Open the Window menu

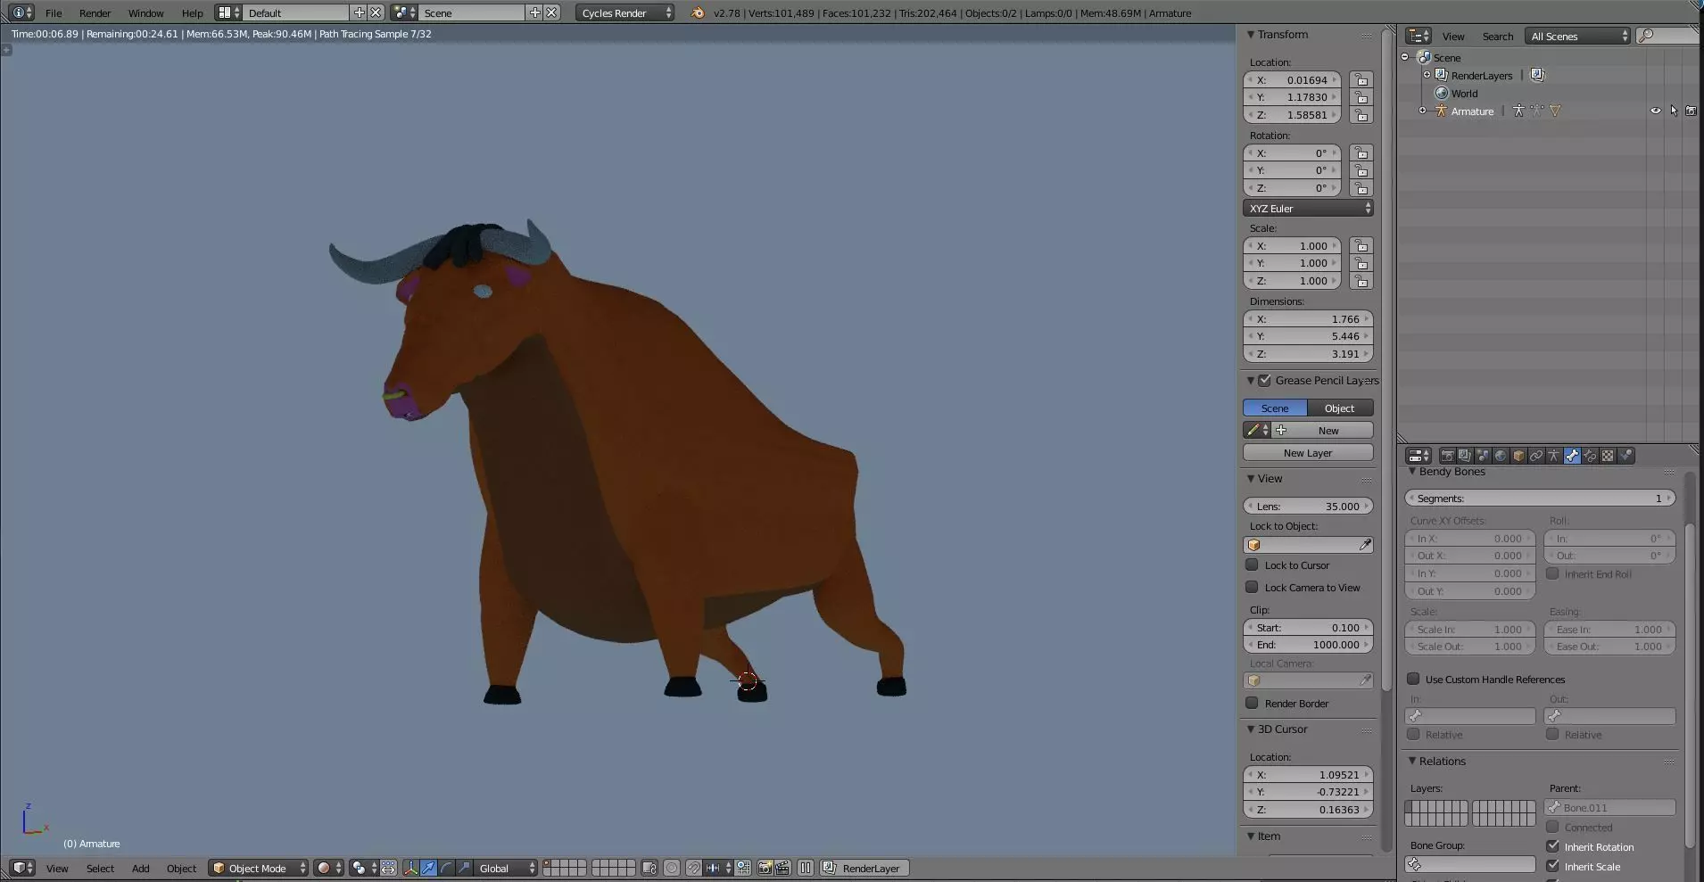145,13
